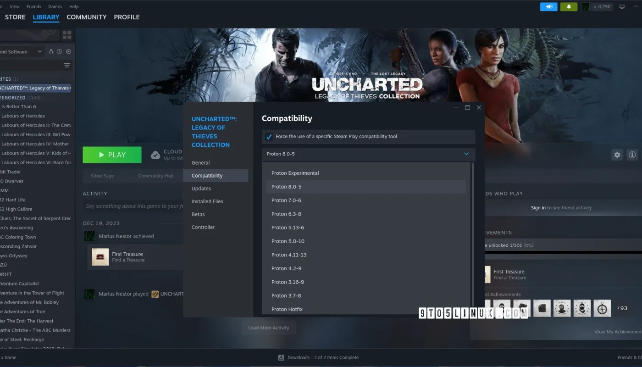Show the +93 remaining achievements
This screenshot has width=642, height=367.
click(622, 308)
